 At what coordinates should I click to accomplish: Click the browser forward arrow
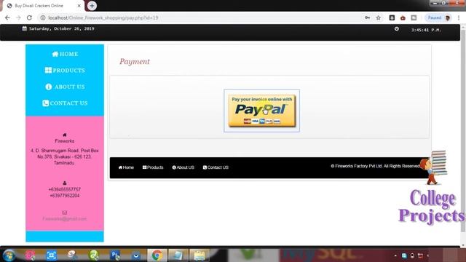(18, 17)
